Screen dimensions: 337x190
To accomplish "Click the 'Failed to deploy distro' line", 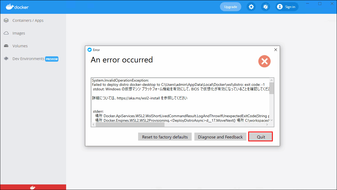I will pyautogui.click(x=178, y=85).
